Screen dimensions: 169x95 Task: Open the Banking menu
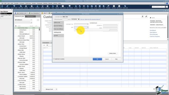[45, 3]
